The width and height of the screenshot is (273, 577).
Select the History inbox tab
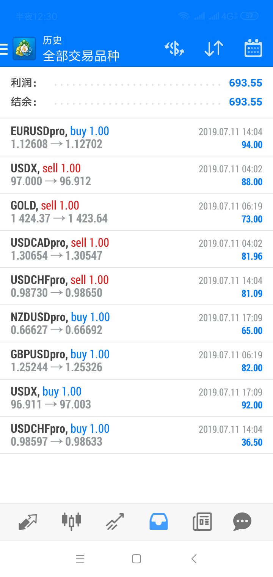tap(158, 521)
